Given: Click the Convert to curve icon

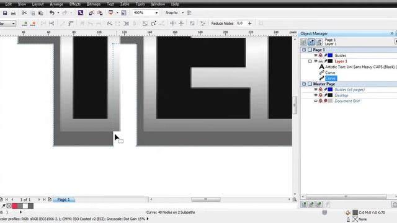Looking at the screenshot, I should (71, 24).
